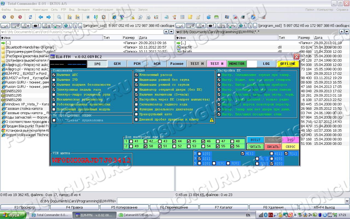Toggle the Наличие АБС checkbox

point(54,75)
